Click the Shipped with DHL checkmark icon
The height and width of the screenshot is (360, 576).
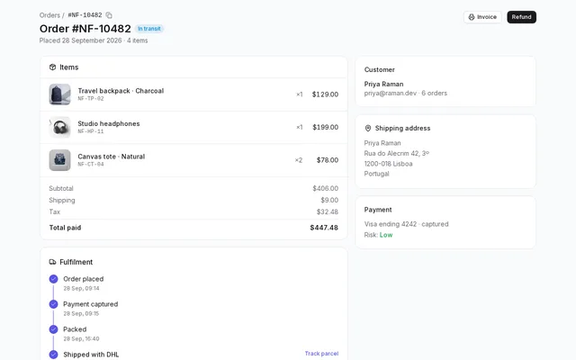click(x=53, y=355)
